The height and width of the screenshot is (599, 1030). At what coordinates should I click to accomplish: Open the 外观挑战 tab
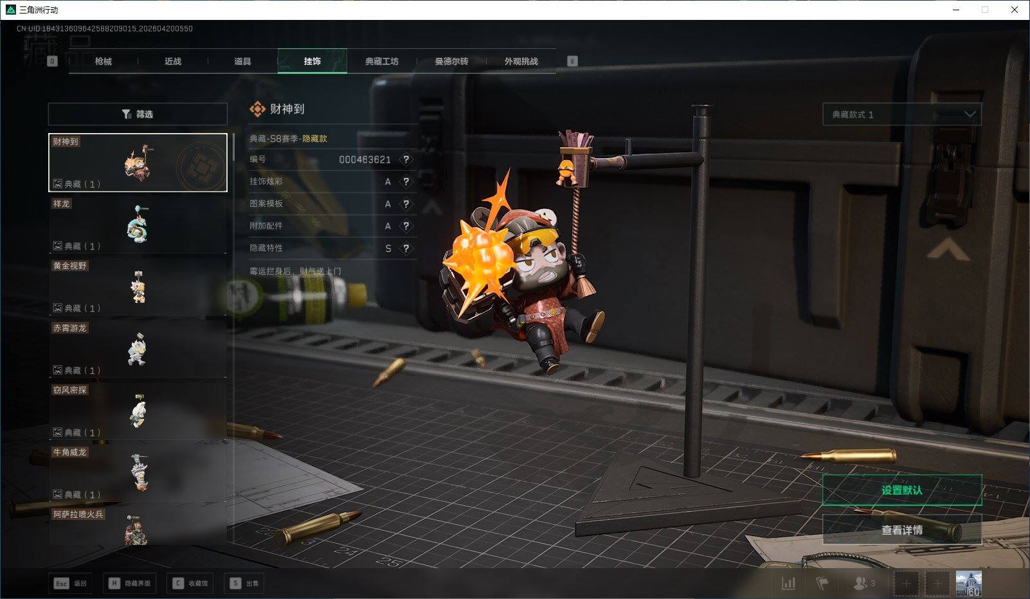coord(521,61)
